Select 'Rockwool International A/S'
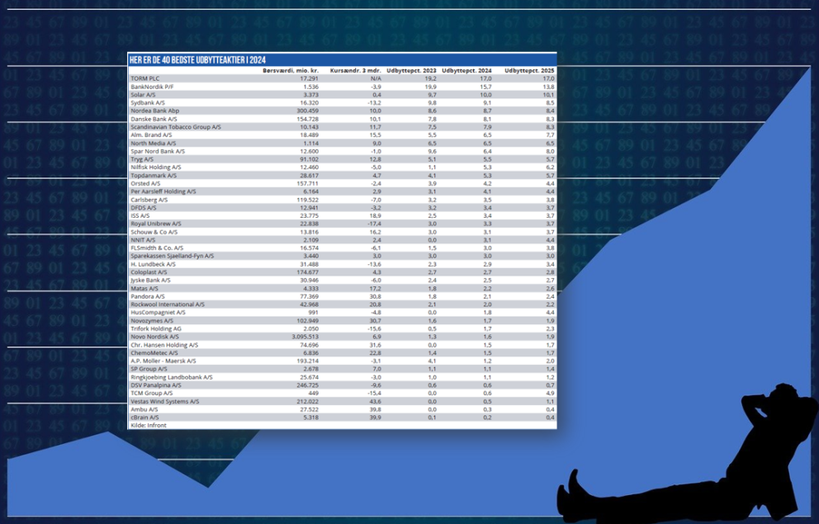Image resolution: width=819 pixels, height=524 pixels. 168,304
